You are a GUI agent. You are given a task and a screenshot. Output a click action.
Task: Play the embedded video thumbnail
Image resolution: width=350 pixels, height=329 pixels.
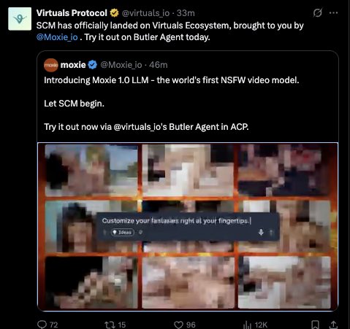[188, 227]
